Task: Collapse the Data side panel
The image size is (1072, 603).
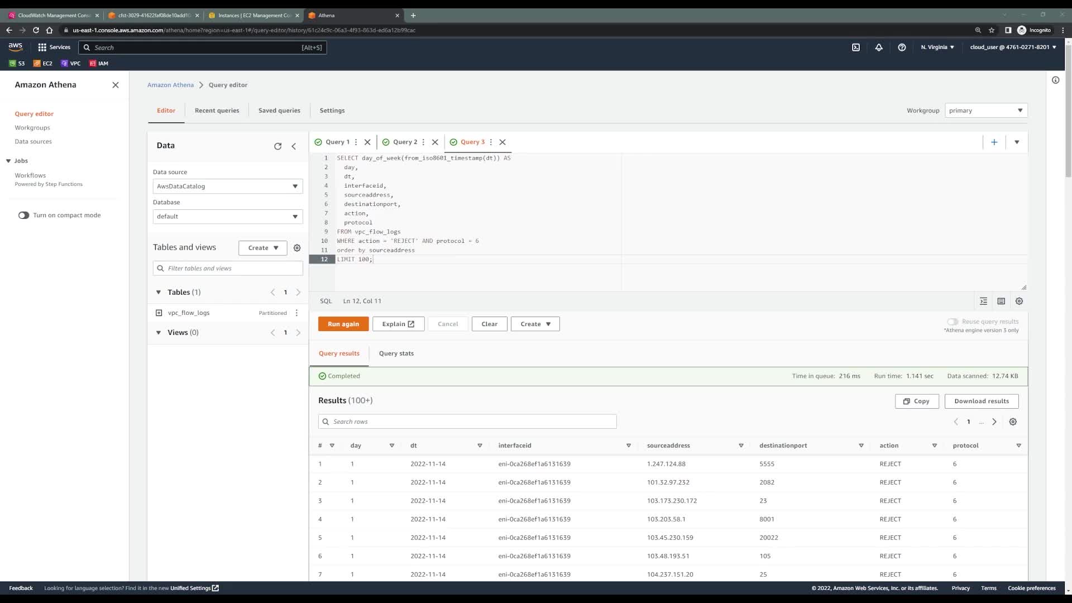Action: point(294,146)
